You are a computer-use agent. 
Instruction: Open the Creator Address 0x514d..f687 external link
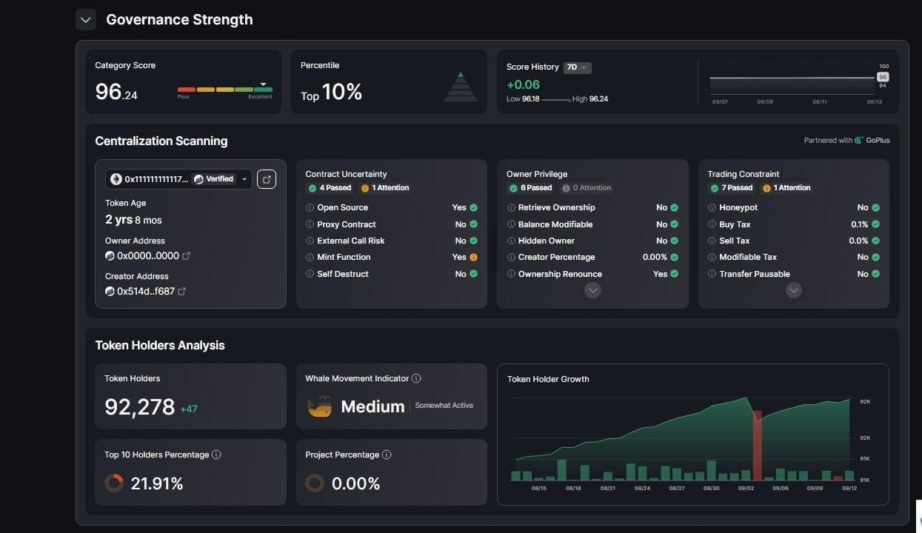tap(183, 291)
